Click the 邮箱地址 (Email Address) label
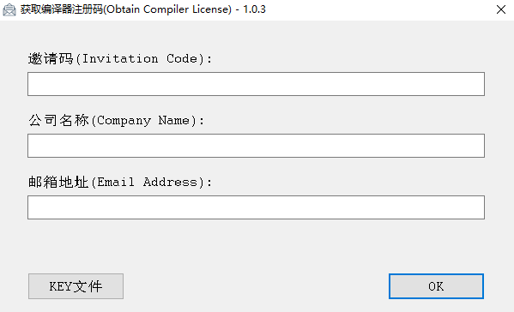The image size is (514, 312). 120,182
